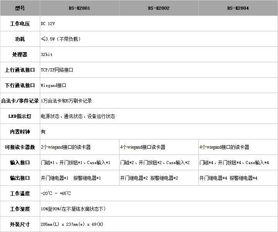The height and width of the screenshot is (232, 278).
Task: Click the DS-K2804 column header
Action: (238, 8)
